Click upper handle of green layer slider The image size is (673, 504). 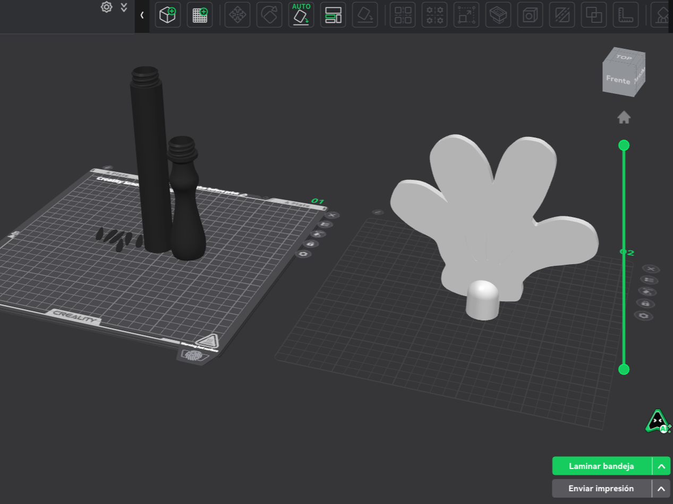click(624, 145)
